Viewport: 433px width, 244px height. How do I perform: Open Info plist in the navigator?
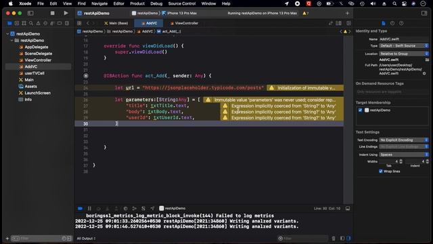pyautogui.click(x=25, y=100)
